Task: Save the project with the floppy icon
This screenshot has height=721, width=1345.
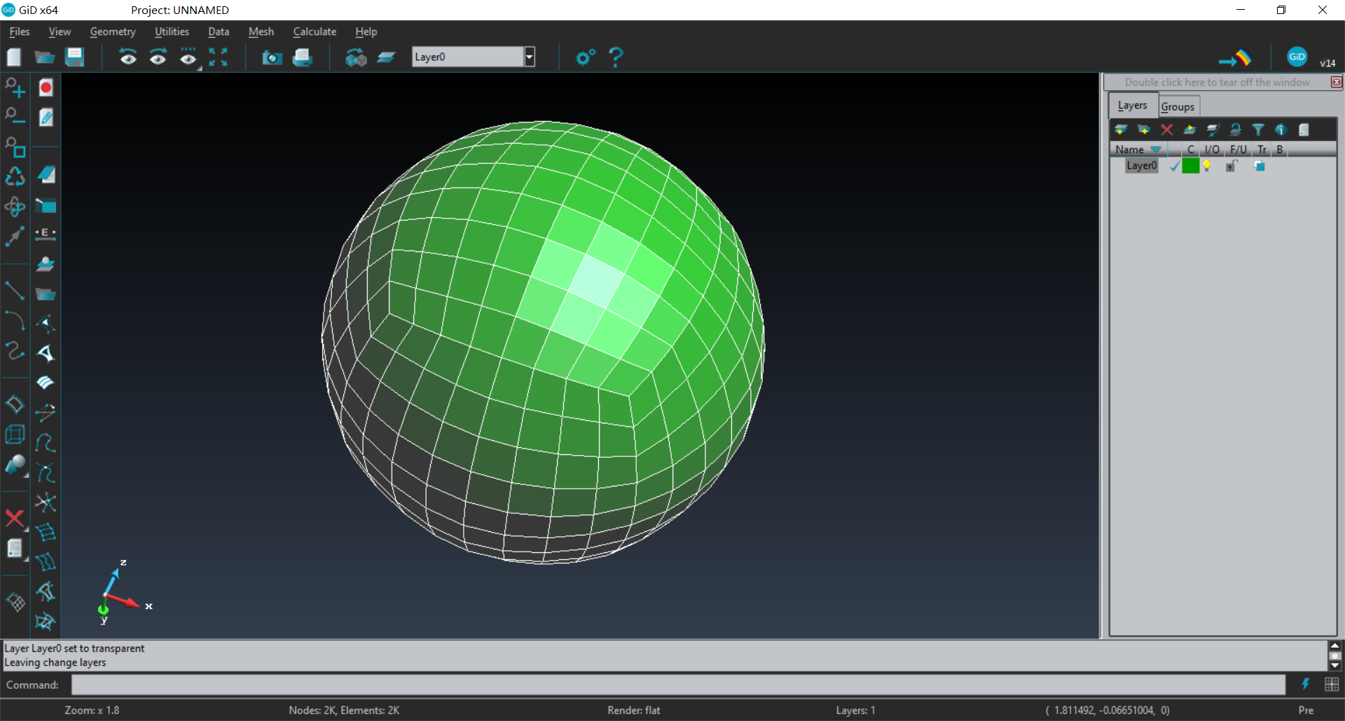Action: (x=74, y=57)
